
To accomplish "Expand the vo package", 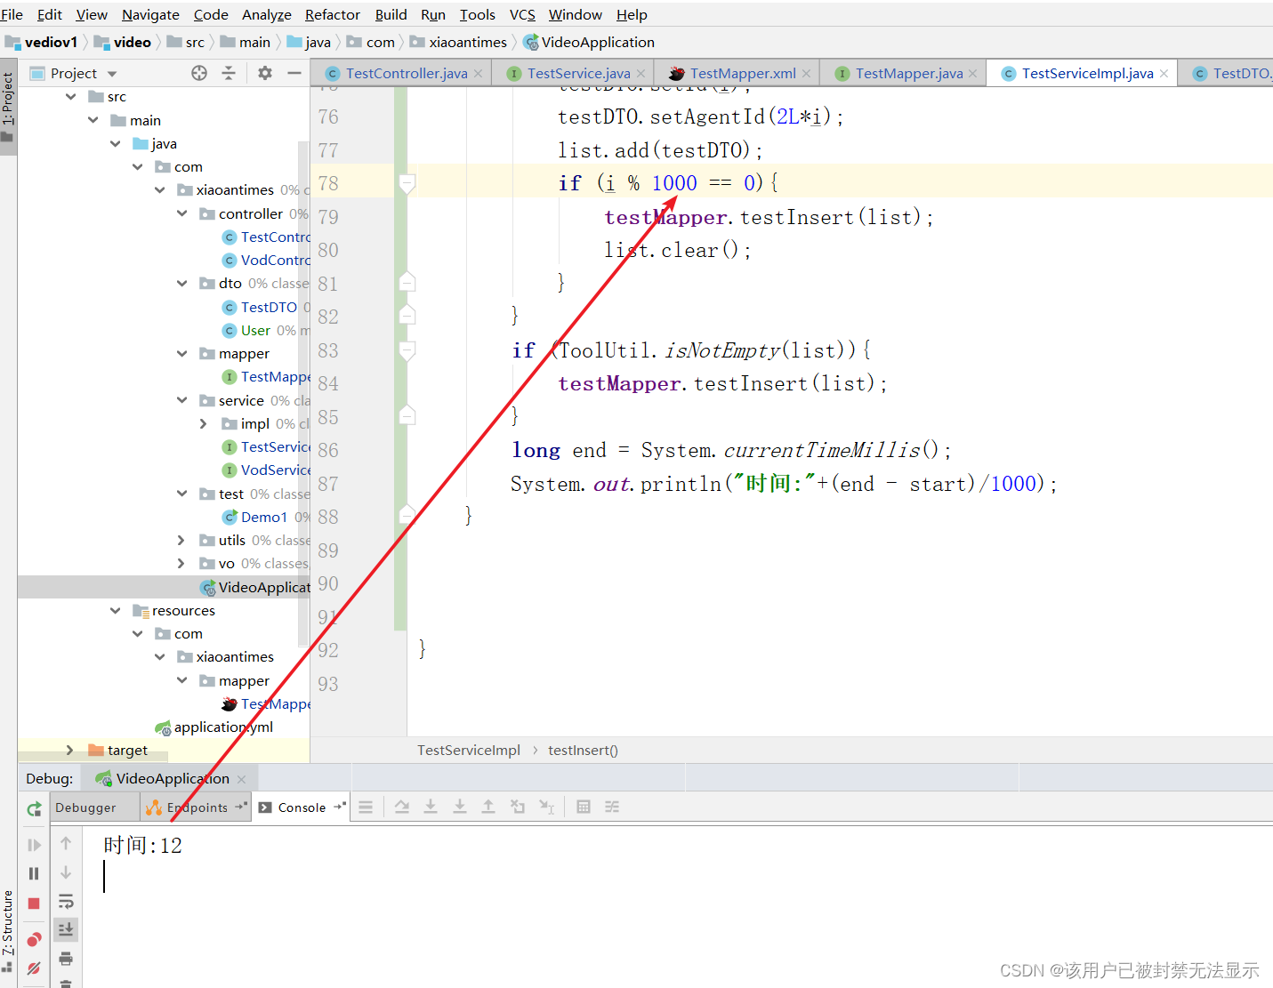I will pyautogui.click(x=181, y=563).
